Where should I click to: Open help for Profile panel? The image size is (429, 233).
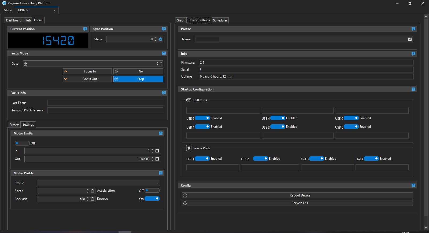click(x=413, y=29)
